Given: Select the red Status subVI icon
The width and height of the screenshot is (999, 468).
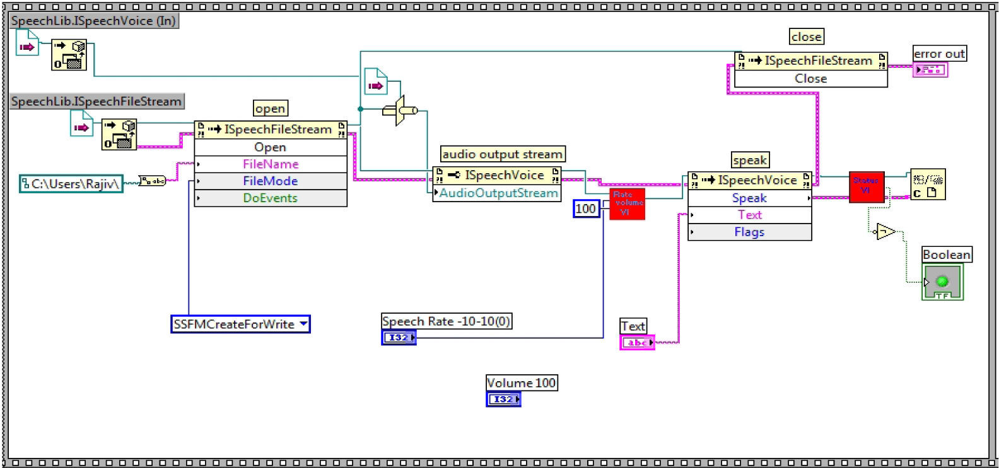Looking at the screenshot, I should [x=866, y=187].
